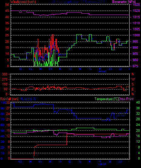
Task: Click the Rainfall (mm) legend label
Action: [9, 99]
